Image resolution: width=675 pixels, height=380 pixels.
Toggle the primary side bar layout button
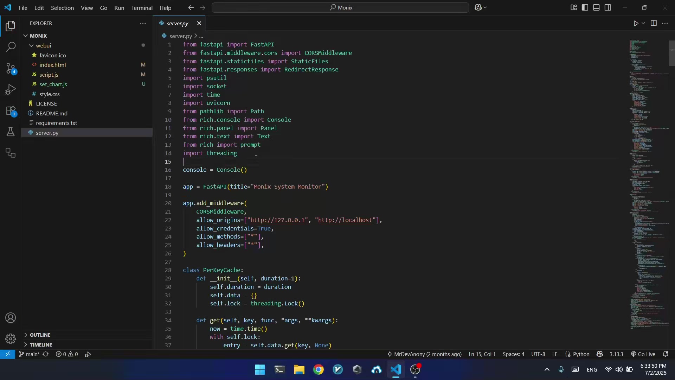pyautogui.click(x=585, y=8)
